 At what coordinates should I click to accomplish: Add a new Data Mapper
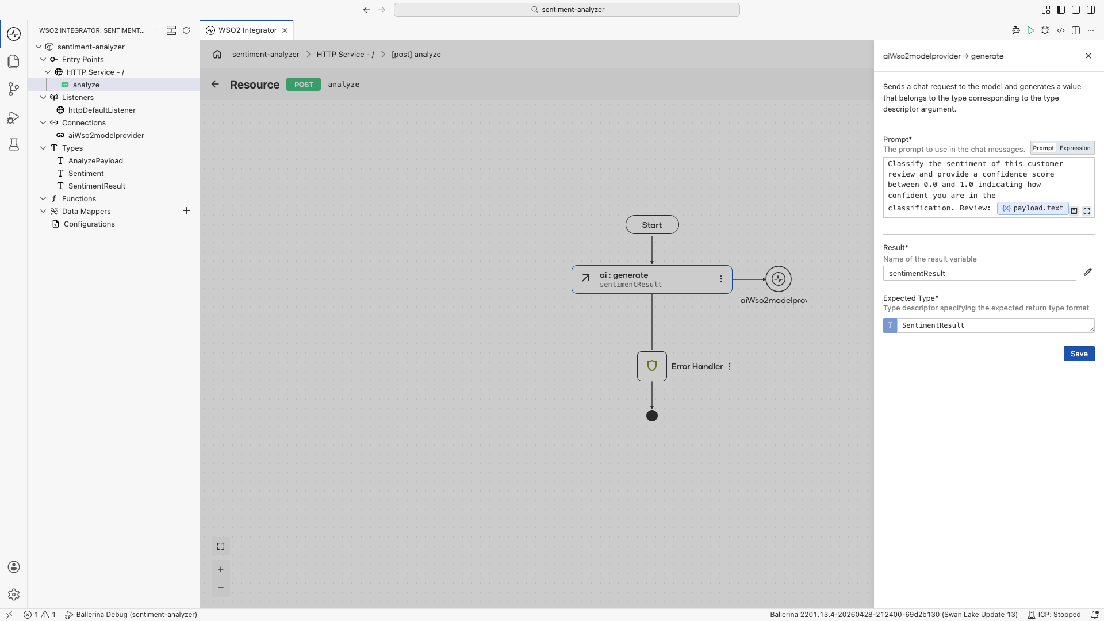(186, 211)
